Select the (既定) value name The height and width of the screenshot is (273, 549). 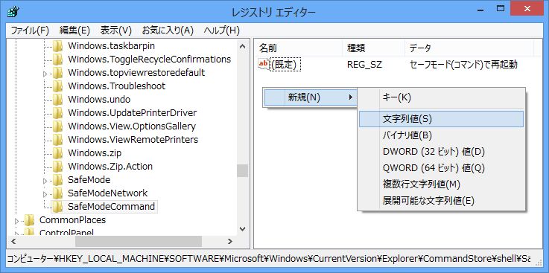click(286, 65)
